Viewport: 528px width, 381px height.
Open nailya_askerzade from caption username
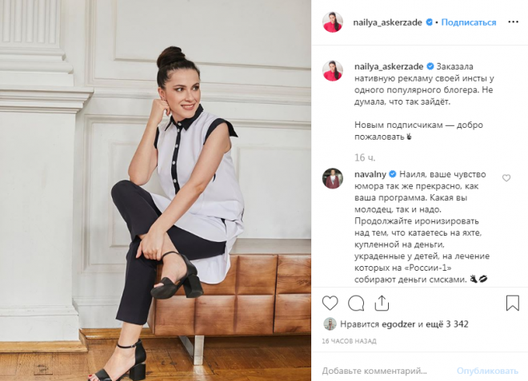click(389, 66)
